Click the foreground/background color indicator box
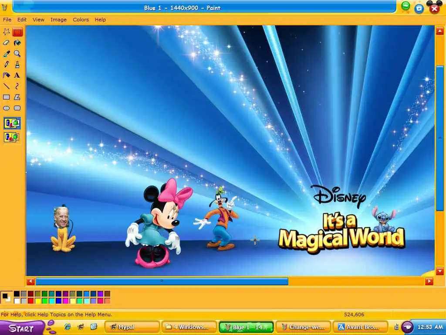The height and width of the screenshot is (335, 446). click(6, 297)
